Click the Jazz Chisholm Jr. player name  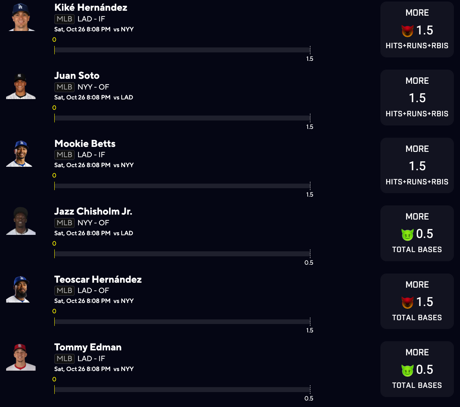[x=93, y=211]
